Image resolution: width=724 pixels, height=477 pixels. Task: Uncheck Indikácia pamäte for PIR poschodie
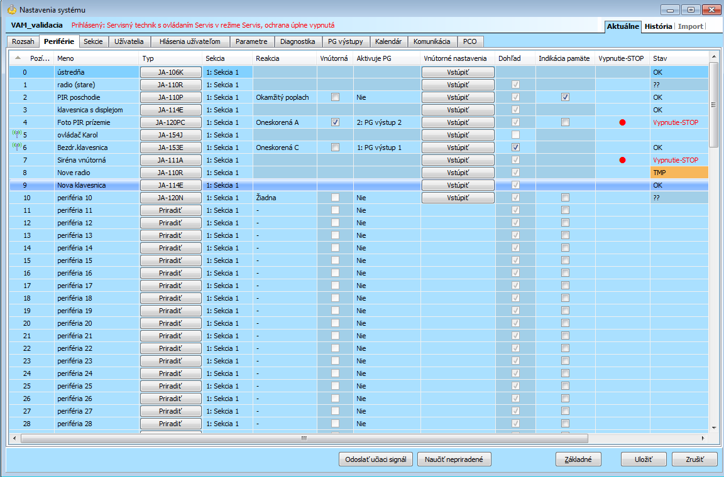565,97
